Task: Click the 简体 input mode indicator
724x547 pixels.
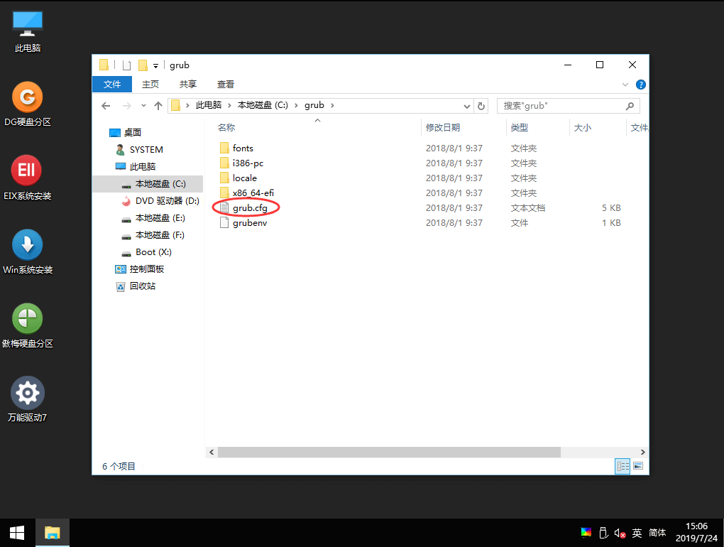Action: click(x=657, y=533)
